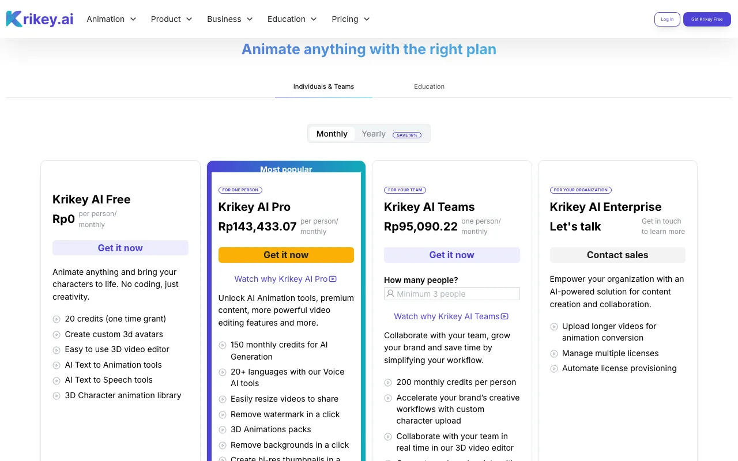Click bullet icon for AI Text to Speech tools

(x=57, y=380)
